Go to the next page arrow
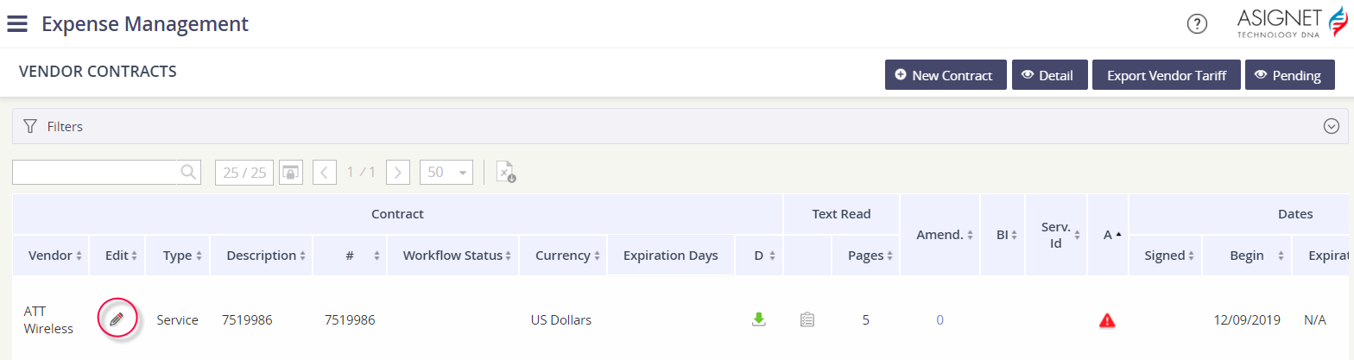The height and width of the screenshot is (360, 1354). point(397,173)
